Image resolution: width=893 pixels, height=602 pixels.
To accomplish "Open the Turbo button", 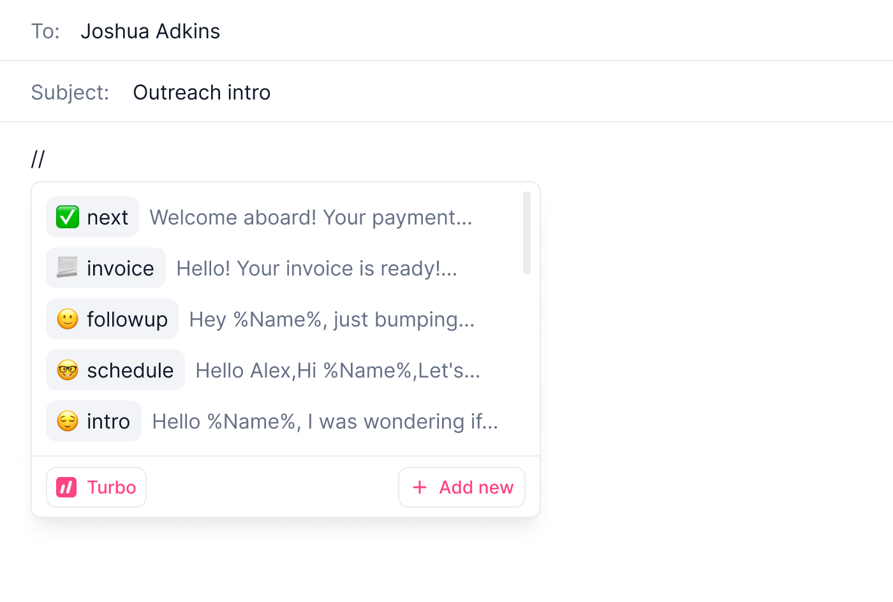I will (x=96, y=487).
